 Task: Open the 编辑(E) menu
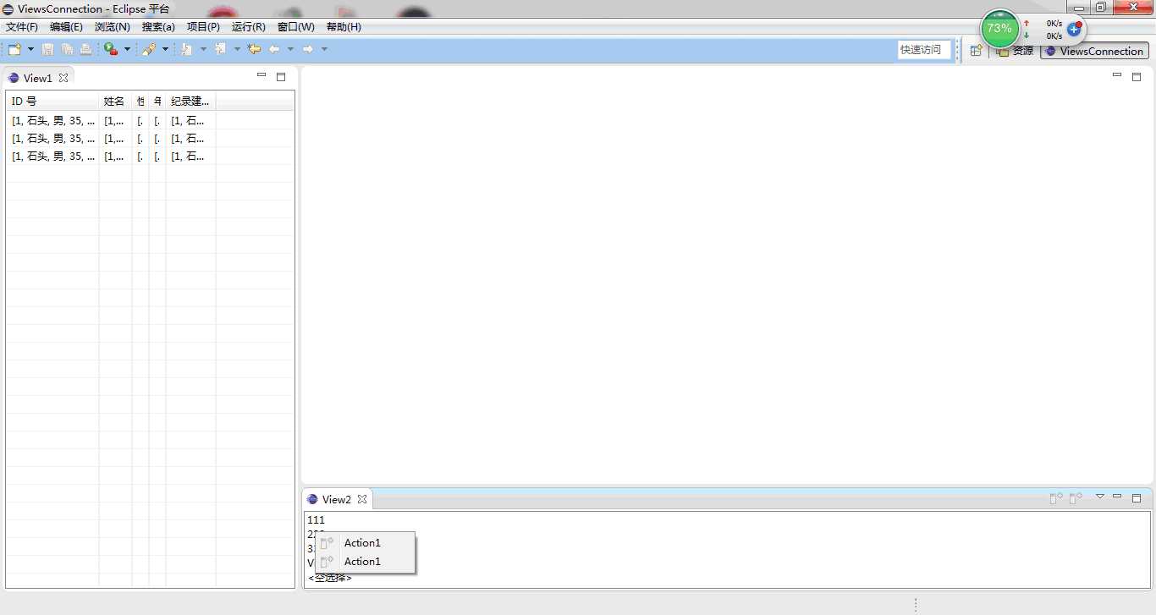(66, 27)
